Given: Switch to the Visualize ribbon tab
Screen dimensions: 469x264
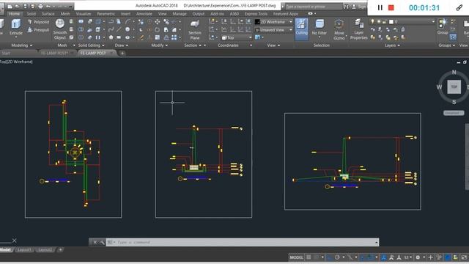Looking at the screenshot, I should [84, 14].
